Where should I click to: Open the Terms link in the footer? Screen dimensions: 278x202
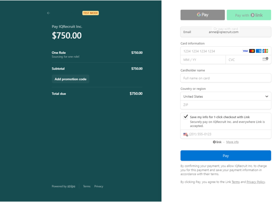[x=87, y=186]
